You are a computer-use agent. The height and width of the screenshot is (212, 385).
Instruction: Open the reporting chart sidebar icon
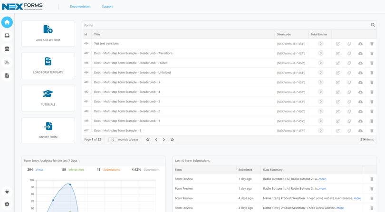7,62
